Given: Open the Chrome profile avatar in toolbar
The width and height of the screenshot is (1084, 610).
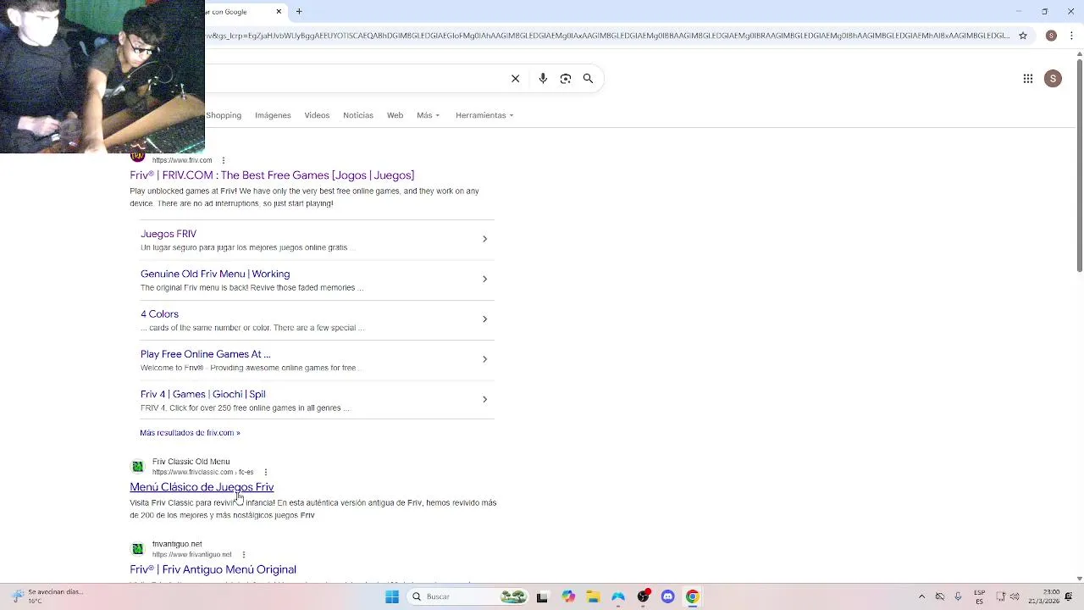Looking at the screenshot, I should pos(1051,36).
